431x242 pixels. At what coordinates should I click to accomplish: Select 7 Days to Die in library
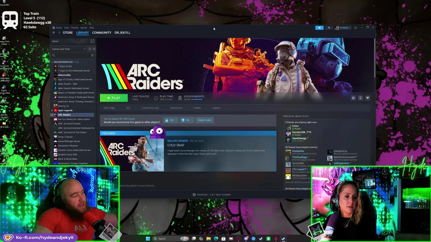pos(65,66)
